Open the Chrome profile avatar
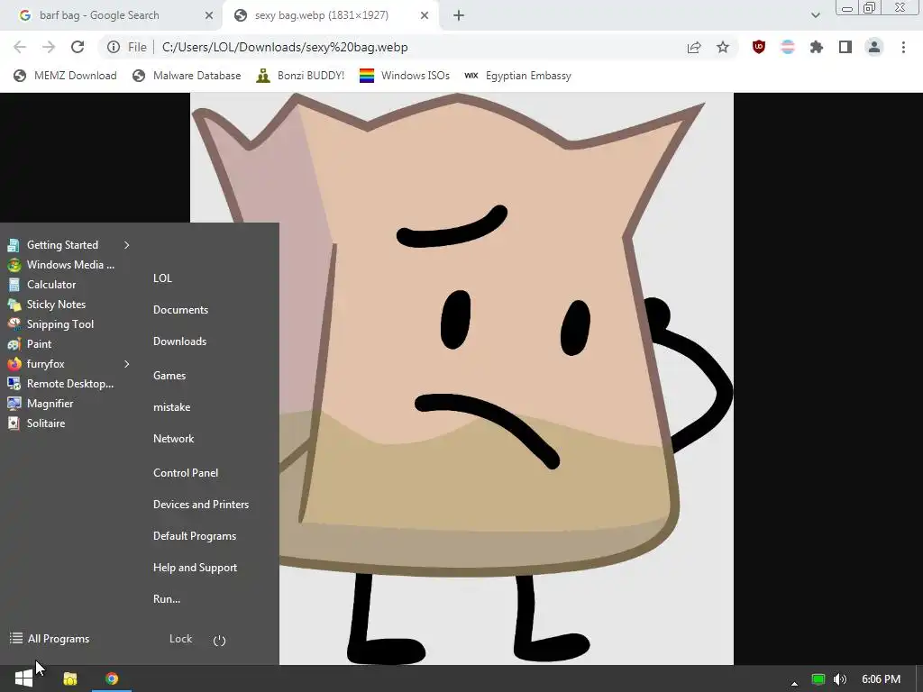 tap(874, 47)
